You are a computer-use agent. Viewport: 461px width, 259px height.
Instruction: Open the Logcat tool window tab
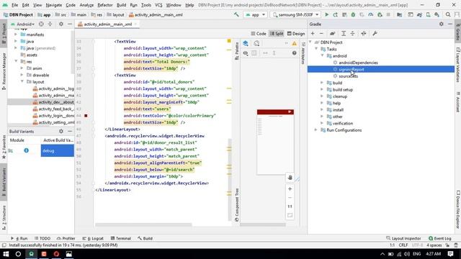point(93,238)
